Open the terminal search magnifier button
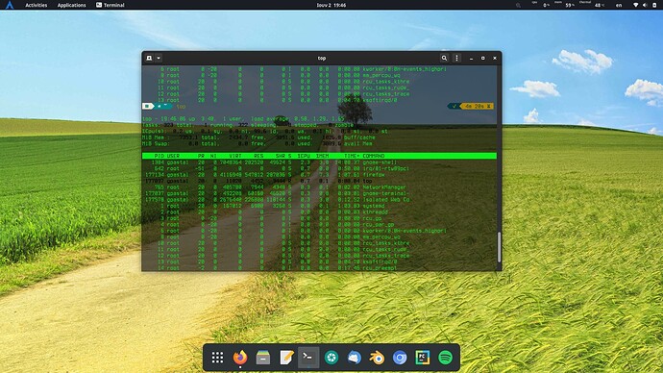 coord(444,58)
